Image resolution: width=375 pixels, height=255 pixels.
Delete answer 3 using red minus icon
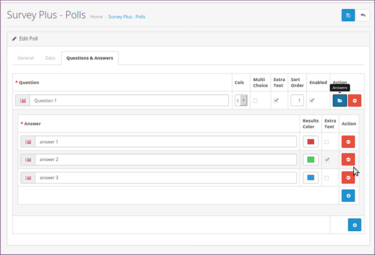tap(348, 178)
